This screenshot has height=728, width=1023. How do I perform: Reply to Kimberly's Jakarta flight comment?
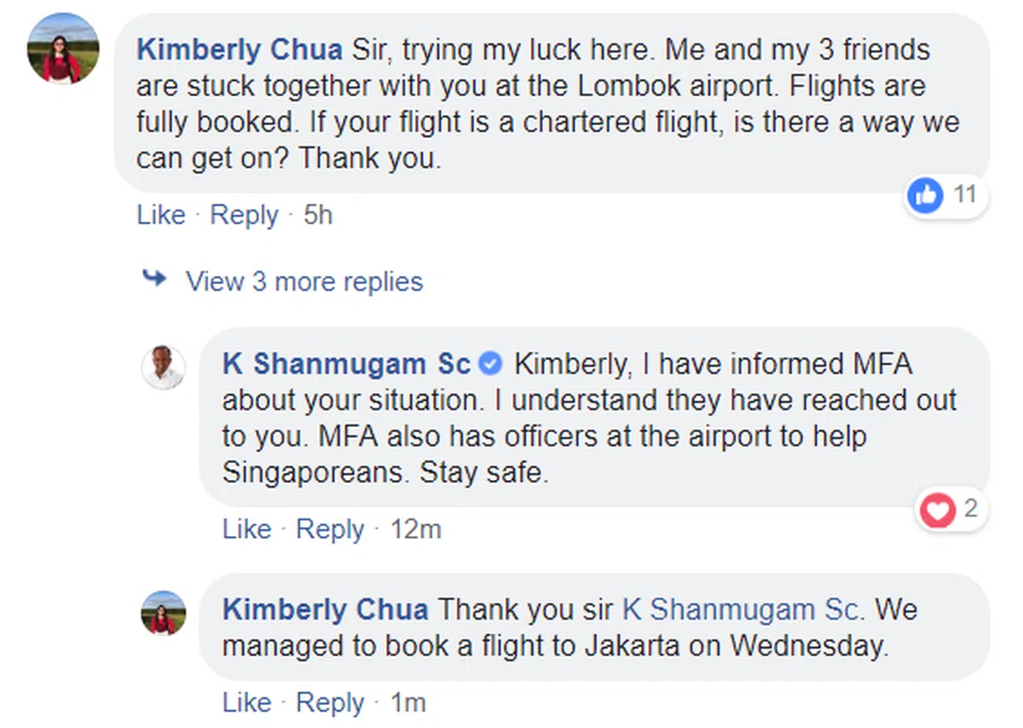(330, 702)
